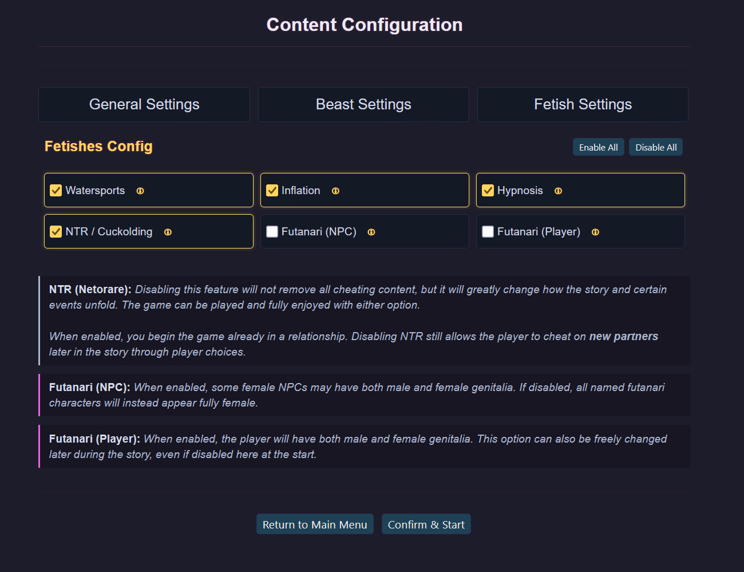The width and height of the screenshot is (744, 572).
Task: Enable the Futanari (NPC) checkbox
Action: tap(272, 232)
